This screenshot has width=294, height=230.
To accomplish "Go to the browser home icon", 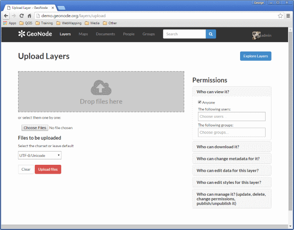I will 29,16.
